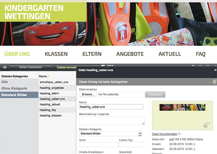The width and height of the screenshot is (217, 154).
Task: Select file heading_angebote
Action: coord(57,88)
